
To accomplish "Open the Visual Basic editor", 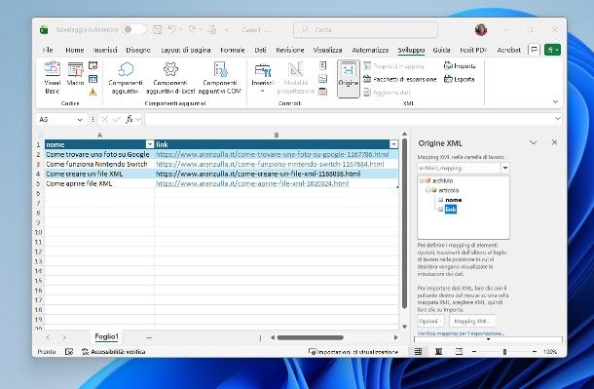I will coord(52,78).
